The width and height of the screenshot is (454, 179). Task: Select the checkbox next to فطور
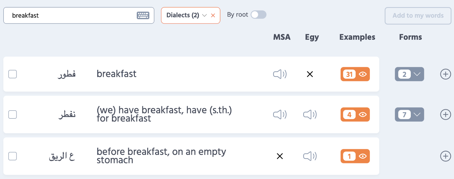pos(12,74)
